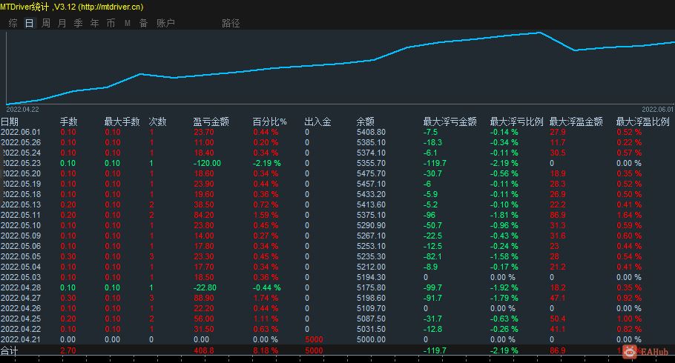Switch to the 年 yearly tab
This screenshot has width=675, height=363.
click(95, 23)
